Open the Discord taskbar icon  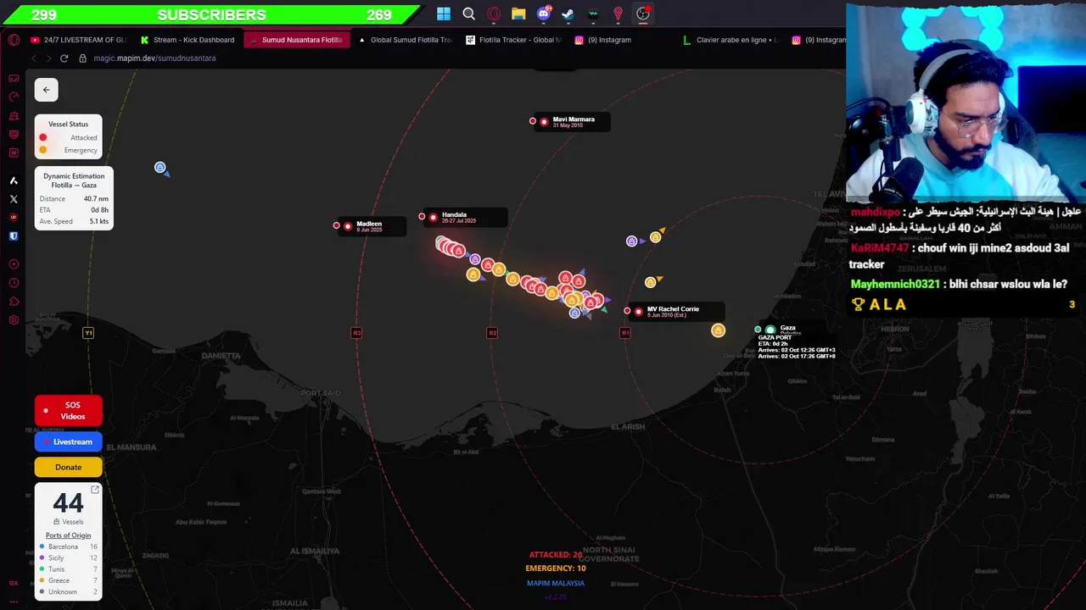tap(544, 14)
